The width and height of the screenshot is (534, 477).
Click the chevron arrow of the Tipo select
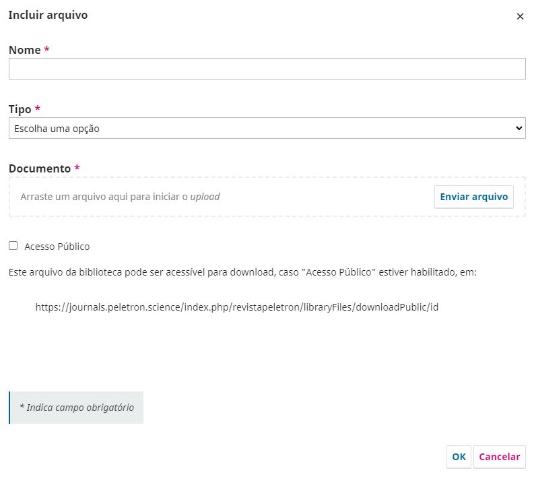click(519, 128)
